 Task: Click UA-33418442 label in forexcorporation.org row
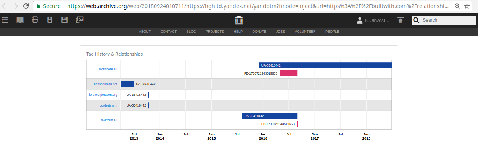[136, 95]
